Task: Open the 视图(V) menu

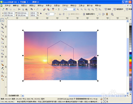Action: pyautogui.click(x=24, y=6)
